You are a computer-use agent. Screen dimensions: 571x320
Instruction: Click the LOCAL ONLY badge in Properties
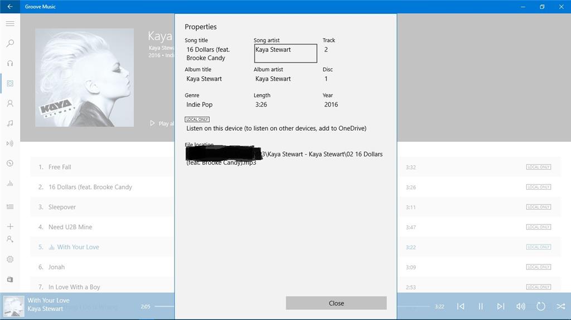[197, 119]
